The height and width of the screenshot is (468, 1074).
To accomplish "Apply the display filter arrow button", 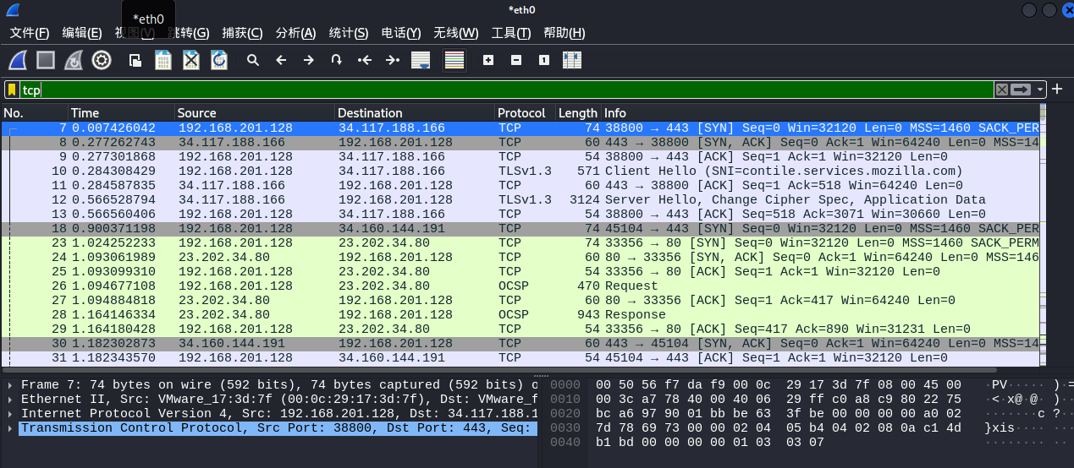I will point(1022,90).
